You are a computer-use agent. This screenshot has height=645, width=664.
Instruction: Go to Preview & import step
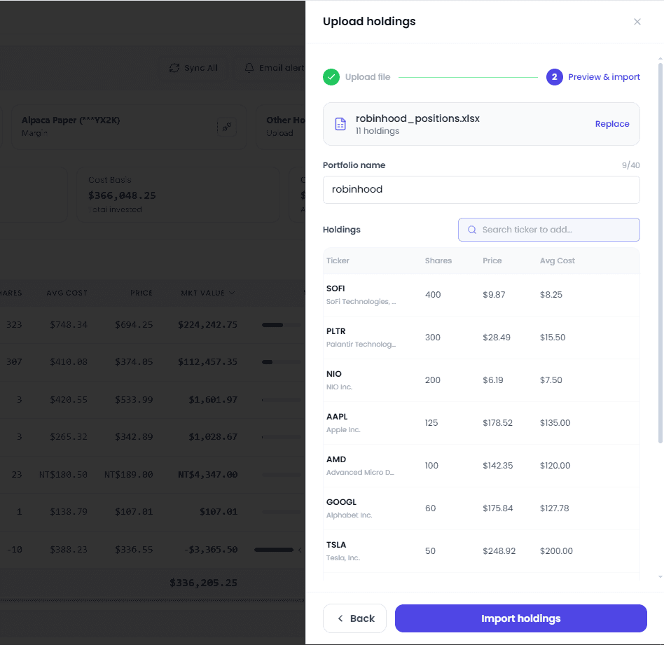604,77
